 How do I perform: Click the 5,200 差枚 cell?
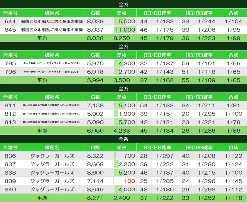point(122,173)
